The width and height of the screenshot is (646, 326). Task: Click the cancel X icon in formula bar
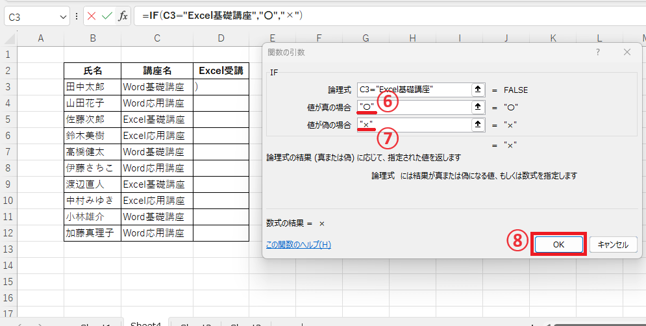click(x=92, y=16)
